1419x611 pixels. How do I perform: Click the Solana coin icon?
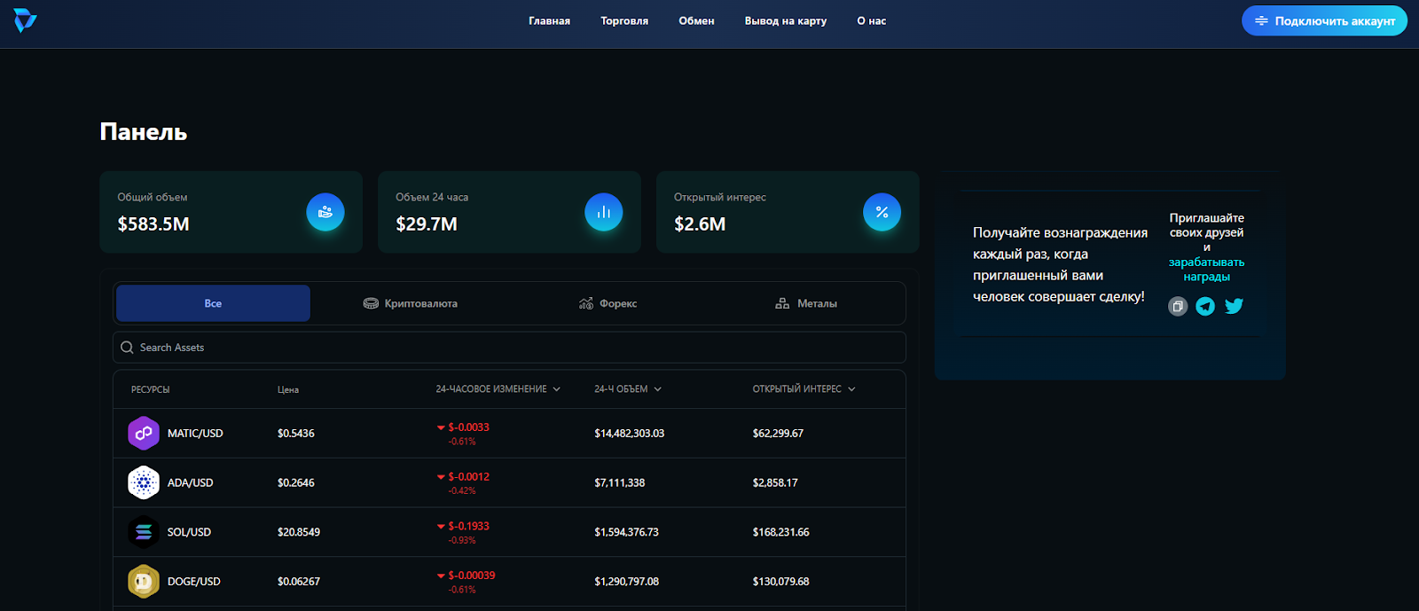click(x=143, y=532)
